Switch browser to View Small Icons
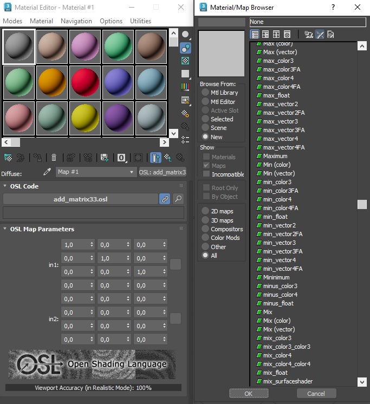Image resolution: width=370 pixels, height=404 pixels. point(276,34)
